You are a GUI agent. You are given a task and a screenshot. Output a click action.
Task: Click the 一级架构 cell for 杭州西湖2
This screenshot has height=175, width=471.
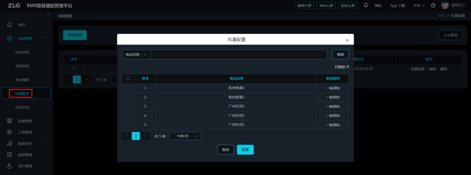click(332, 88)
